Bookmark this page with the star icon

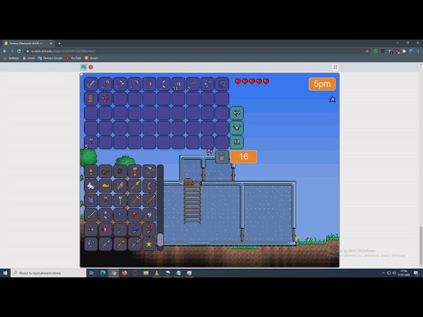coord(367,51)
